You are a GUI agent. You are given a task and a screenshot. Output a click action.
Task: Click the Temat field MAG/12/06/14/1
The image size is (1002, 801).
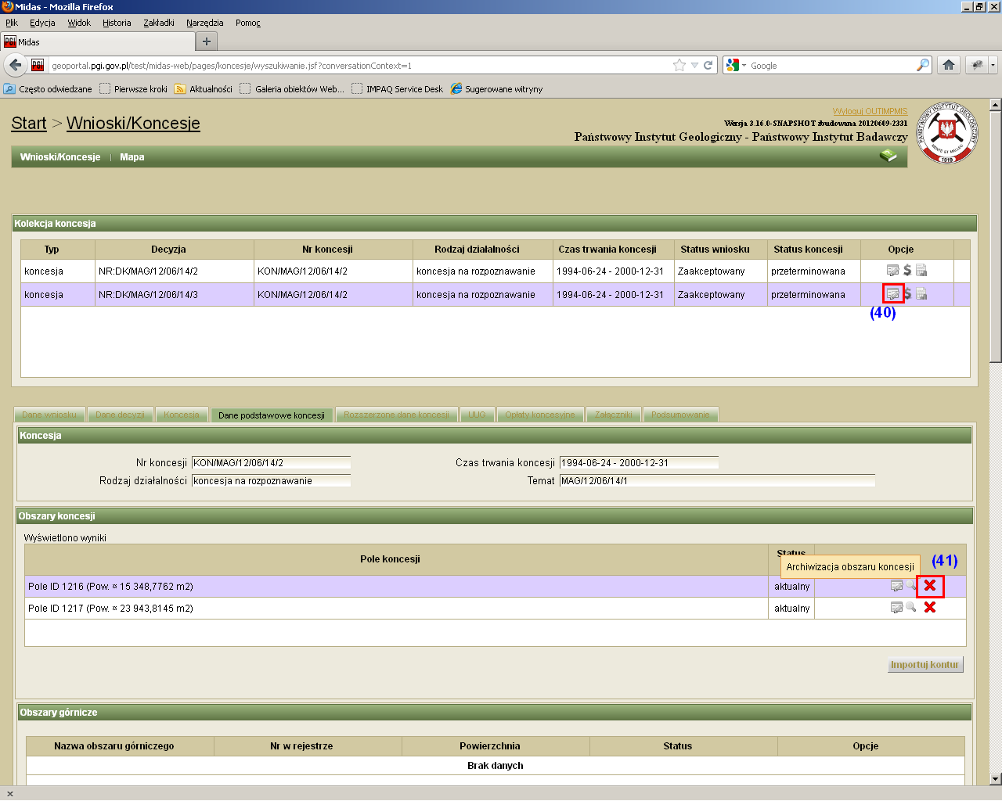(x=717, y=480)
